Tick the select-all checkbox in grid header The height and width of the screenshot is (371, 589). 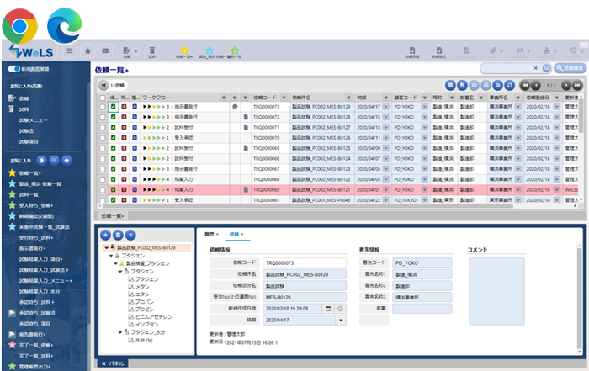point(102,98)
